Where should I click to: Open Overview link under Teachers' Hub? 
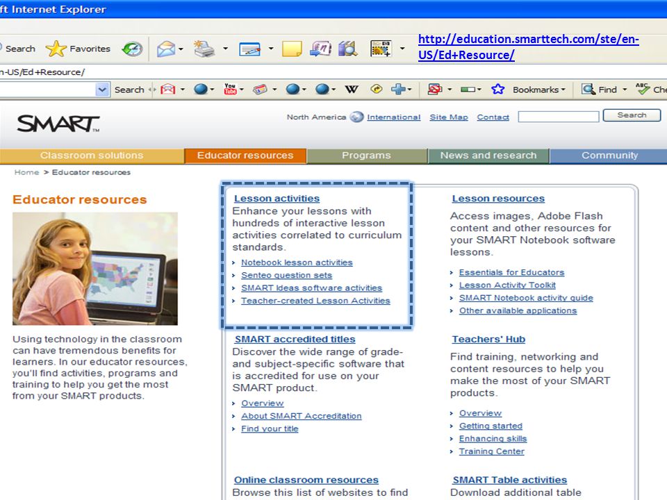[x=480, y=413]
